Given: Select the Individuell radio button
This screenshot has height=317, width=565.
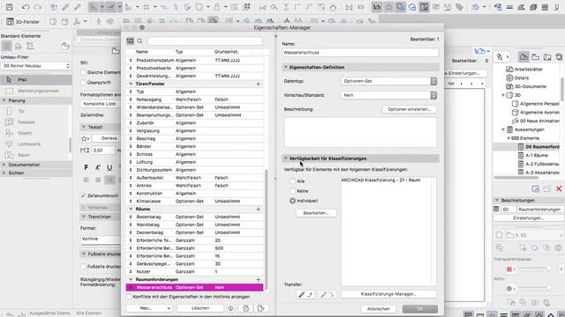Looking at the screenshot, I should (292, 201).
